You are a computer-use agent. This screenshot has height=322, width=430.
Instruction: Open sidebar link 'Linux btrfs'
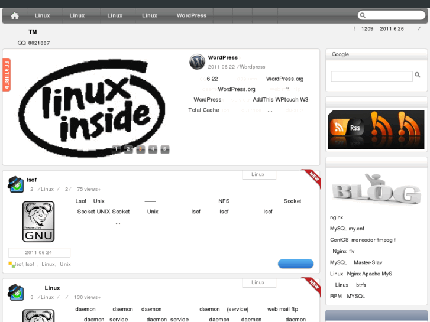coord(351,285)
